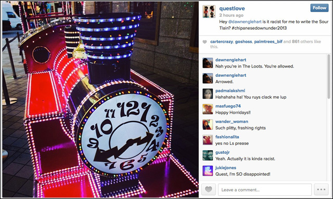Click padmalakshmi's profile picture
Screen dimensions: 333x199
(x=208, y=94)
